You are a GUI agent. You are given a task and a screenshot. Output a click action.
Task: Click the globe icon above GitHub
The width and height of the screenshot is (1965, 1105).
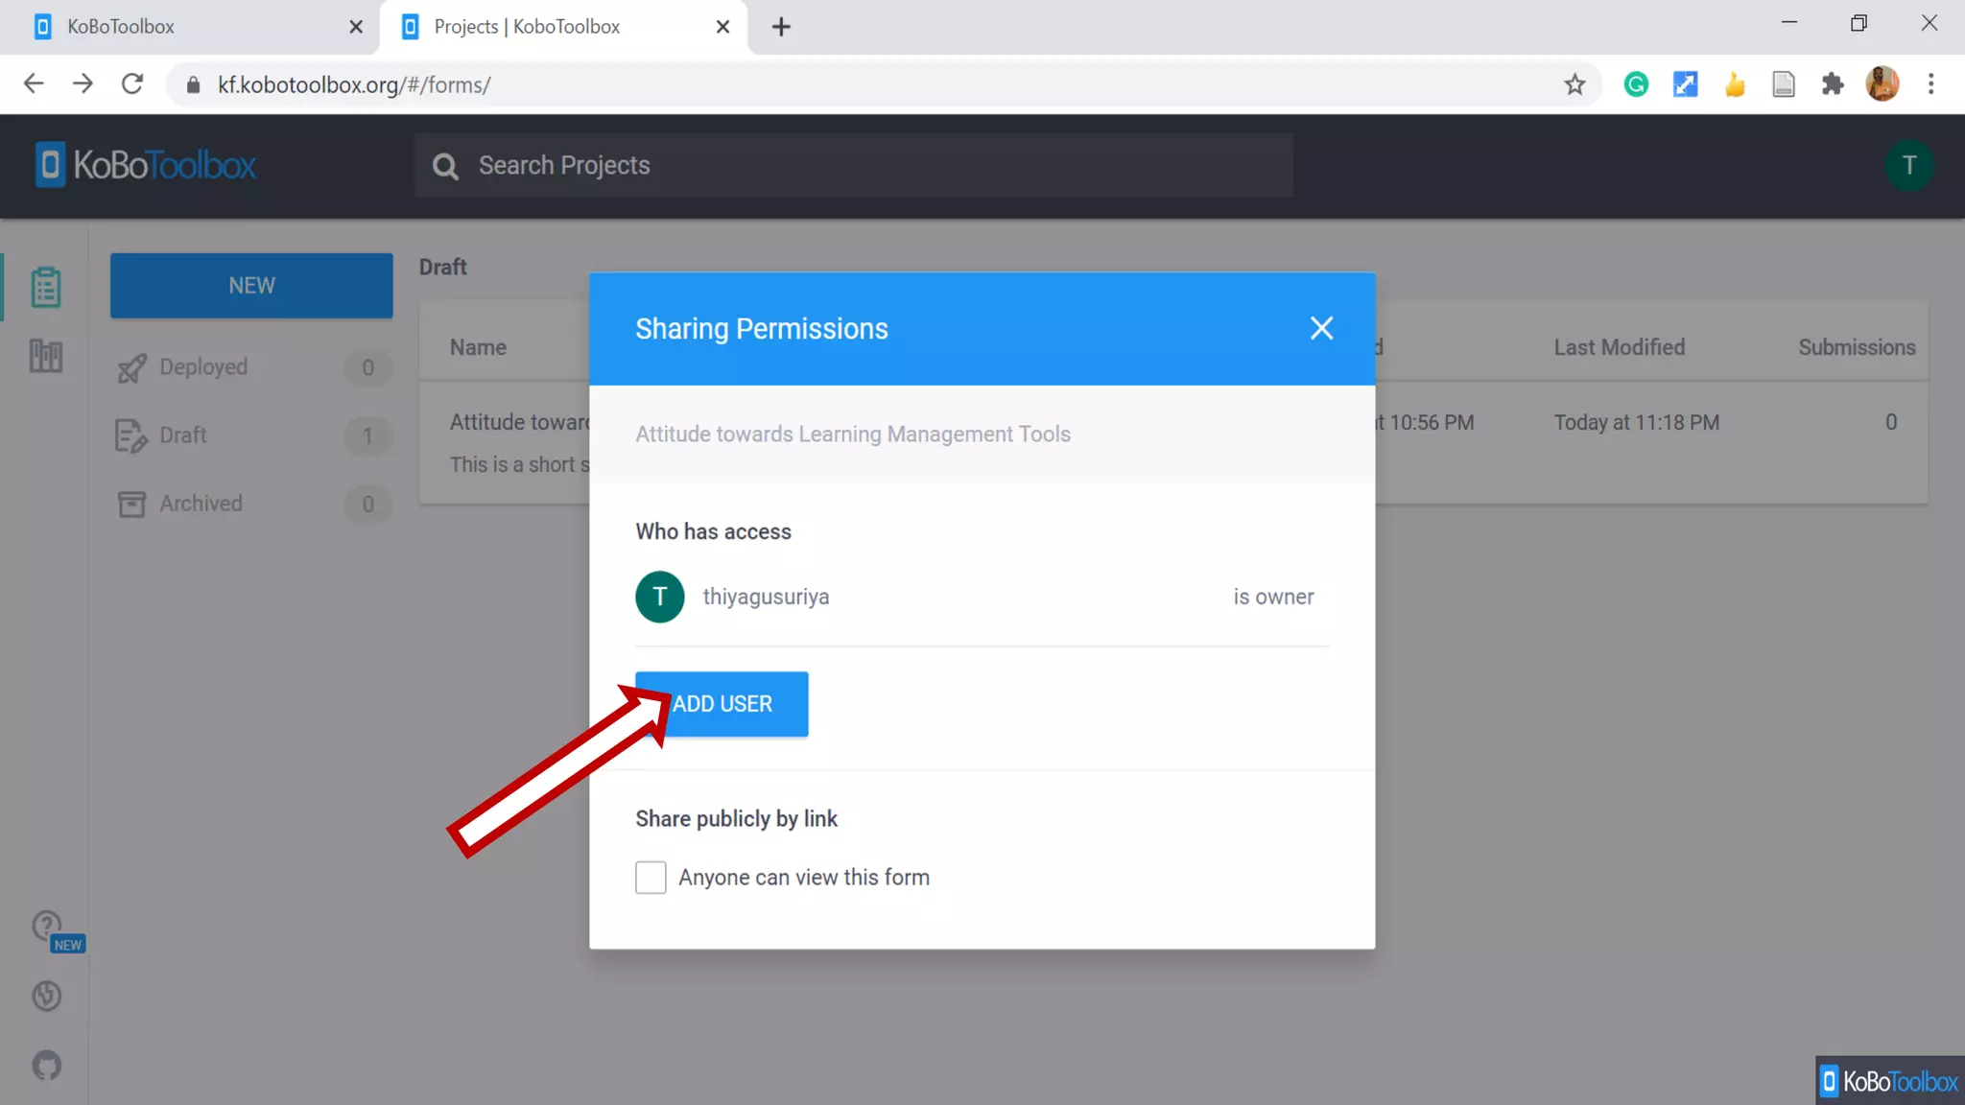point(47,996)
